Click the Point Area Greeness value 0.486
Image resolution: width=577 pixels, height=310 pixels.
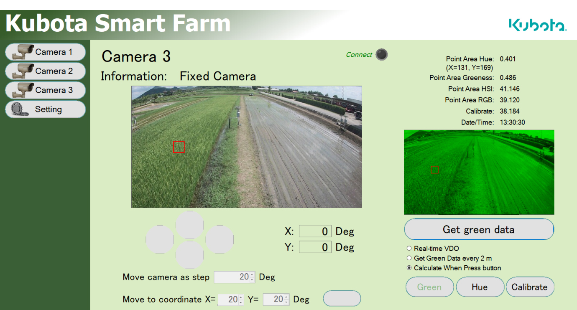[x=508, y=78]
